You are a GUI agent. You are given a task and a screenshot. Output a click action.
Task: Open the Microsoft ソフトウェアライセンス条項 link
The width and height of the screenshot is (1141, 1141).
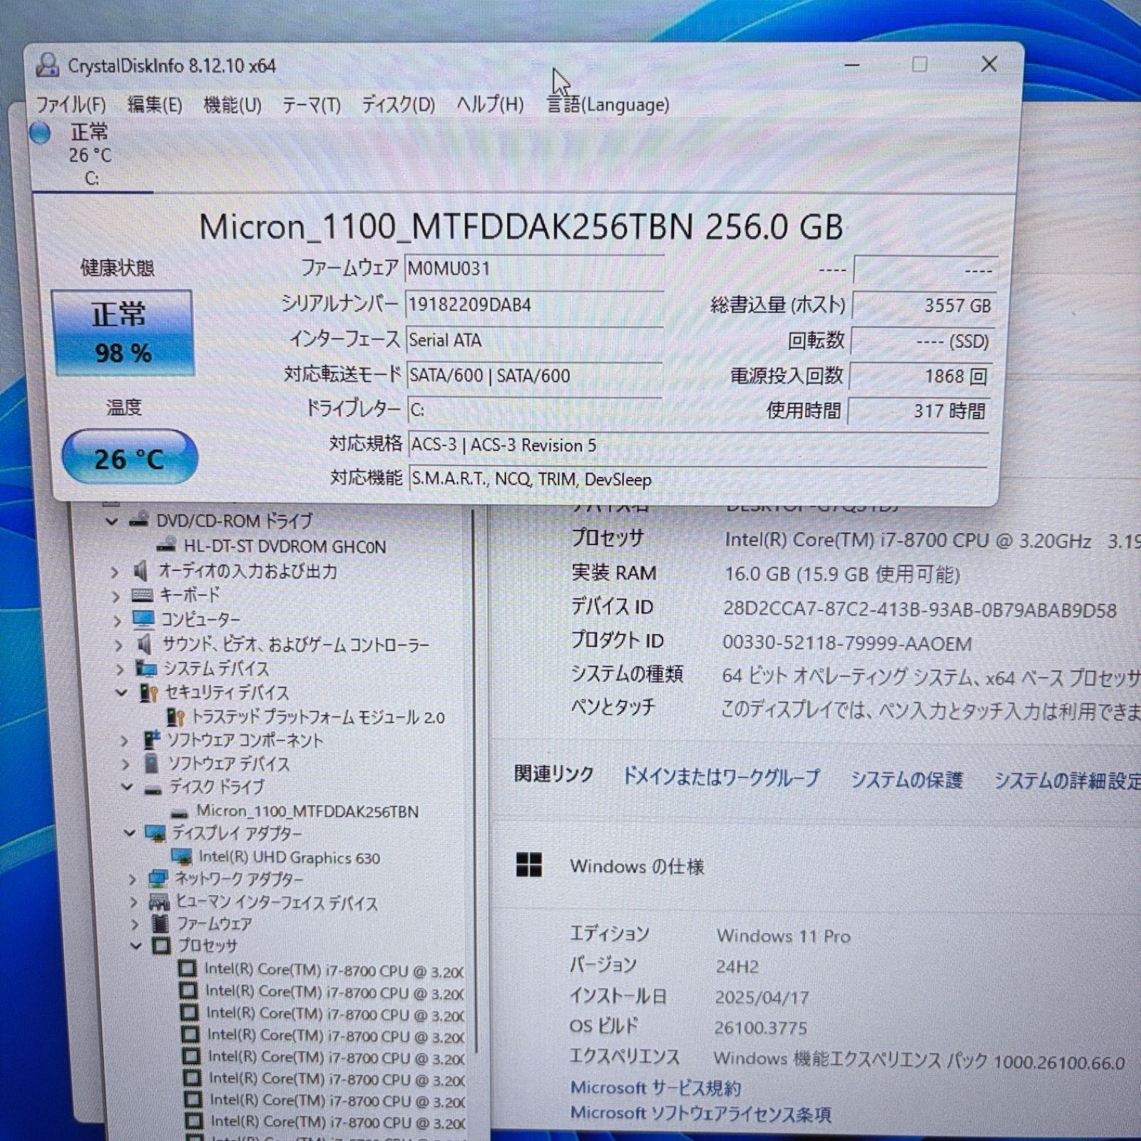[700, 1113]
